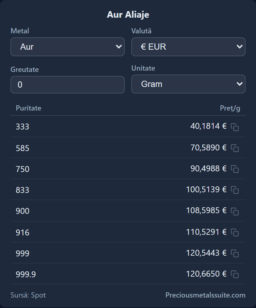Image resolution: width=256 pixels, height=308 pixels.
Task: Open the Unitate dropdown showing Gram
Action: pyautogui.click(x=188, y=84)
